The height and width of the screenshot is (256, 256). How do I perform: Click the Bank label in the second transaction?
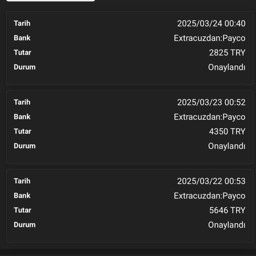(x=22, y=117)
